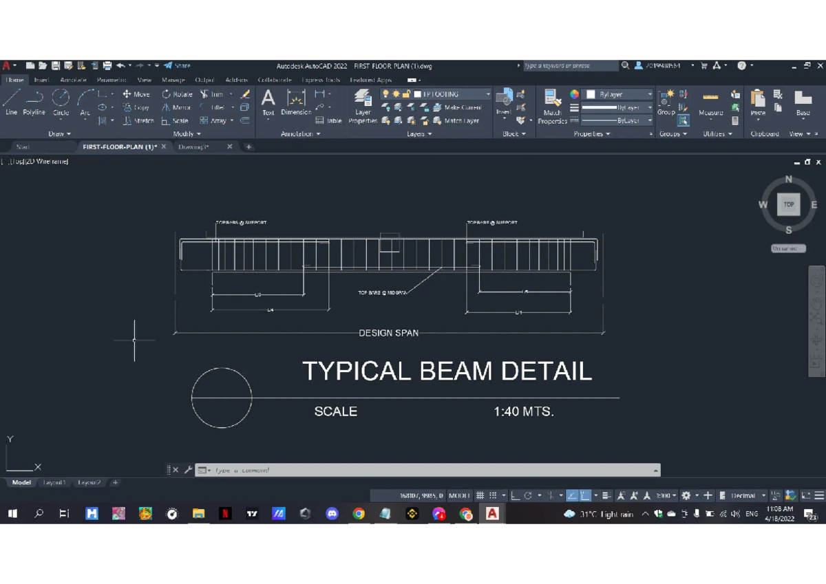Toggle object snap tracking
The height and width of the screenshot is (584, 826).
click(x=573, y=495)
